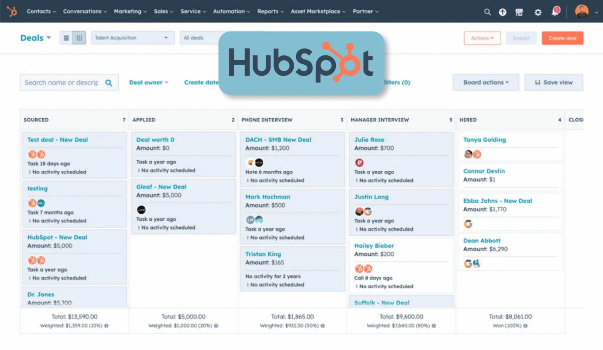The image size is (603, 350).
Task: Click the Save view button
Action: (553, 82)
